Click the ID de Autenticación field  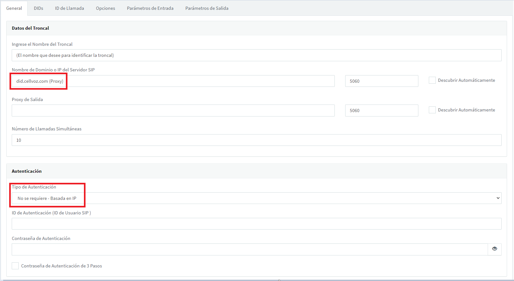[x=257, y=224]
